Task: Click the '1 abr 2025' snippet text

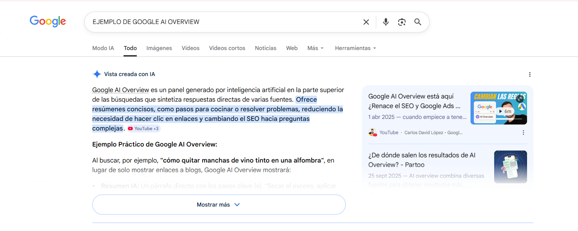Action: point(418,117)
